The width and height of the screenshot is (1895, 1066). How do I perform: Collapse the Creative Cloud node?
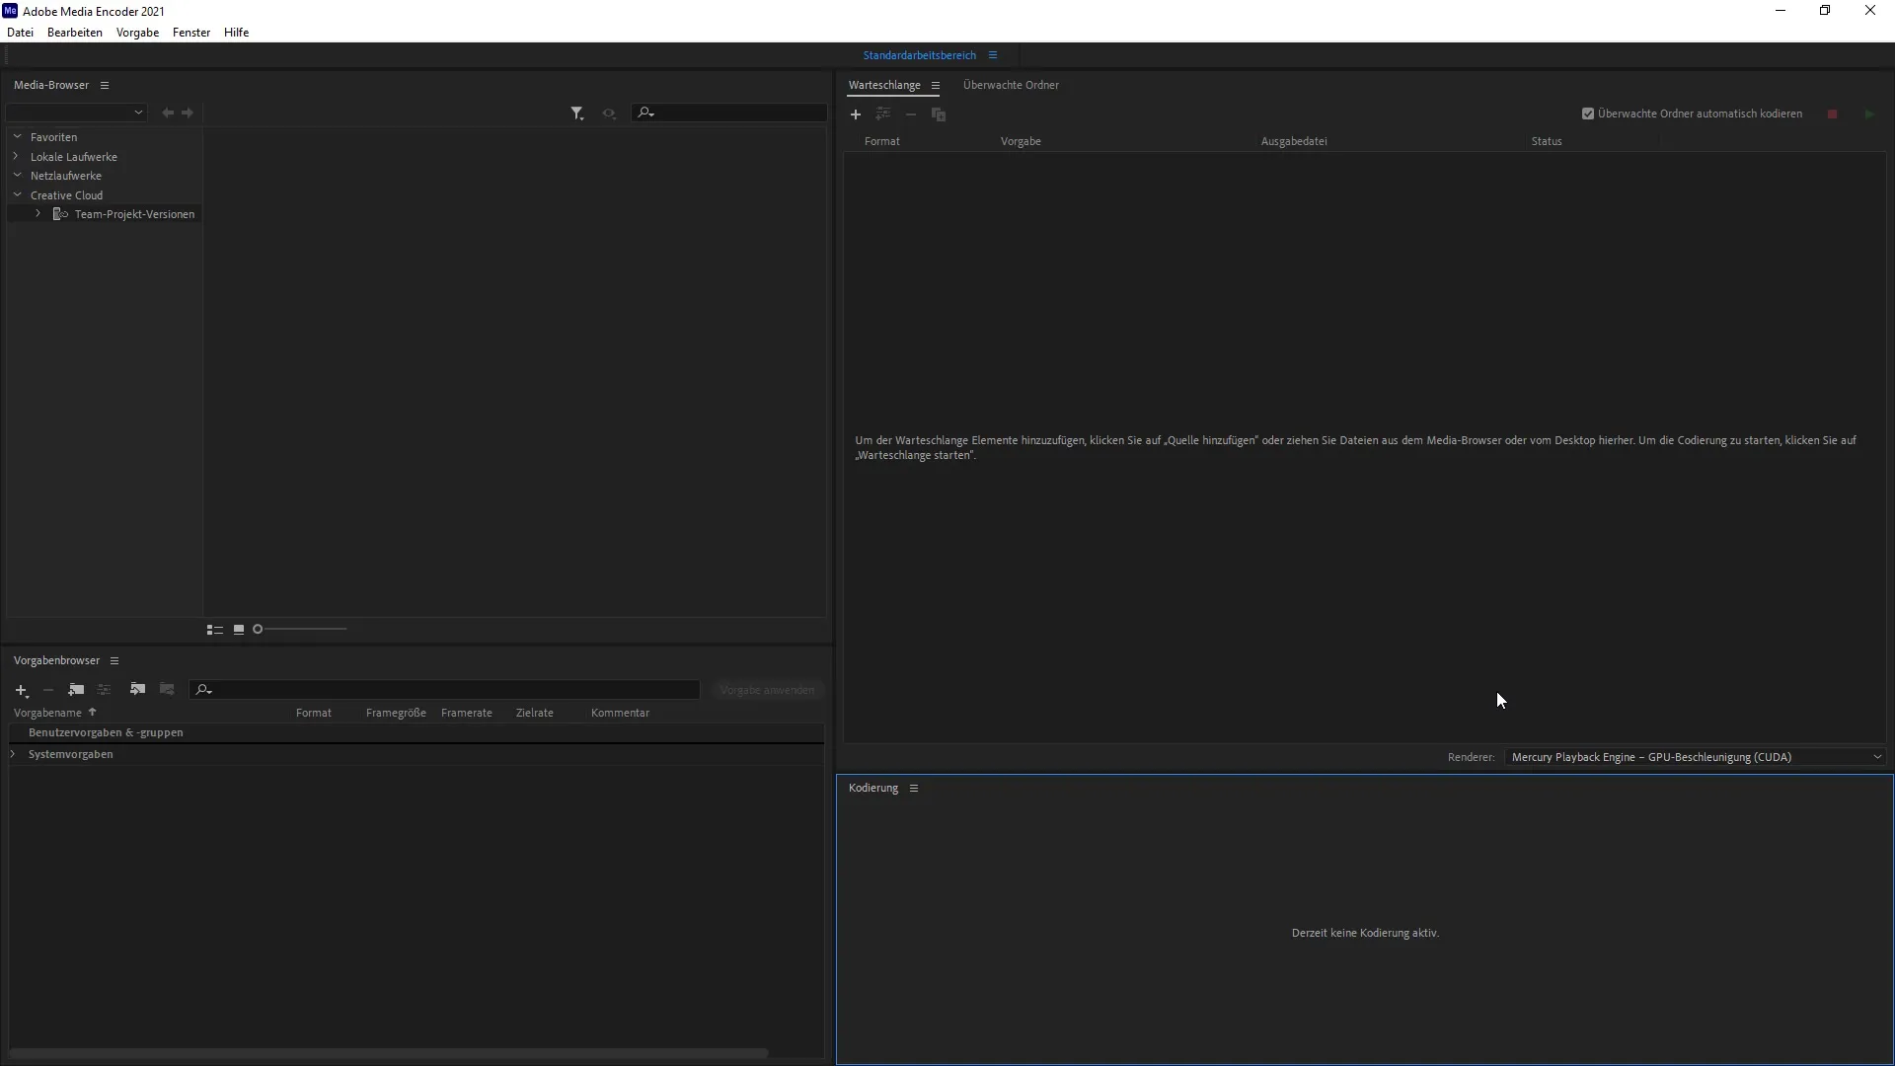pyautogui.click(x=17, y=194)
